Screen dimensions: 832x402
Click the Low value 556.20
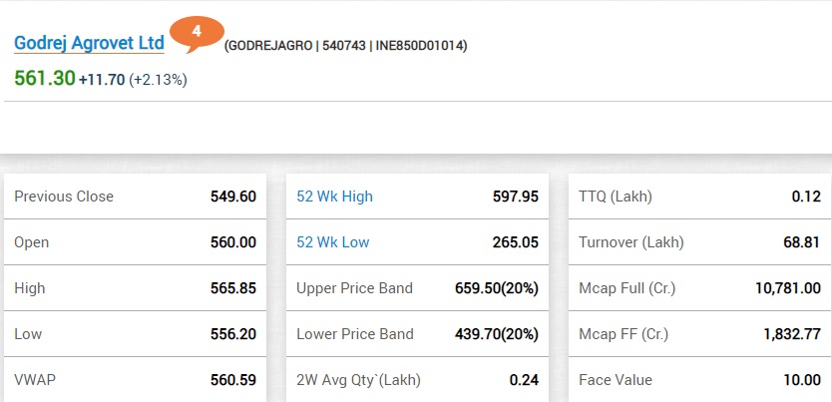click(x=232, y=334)
